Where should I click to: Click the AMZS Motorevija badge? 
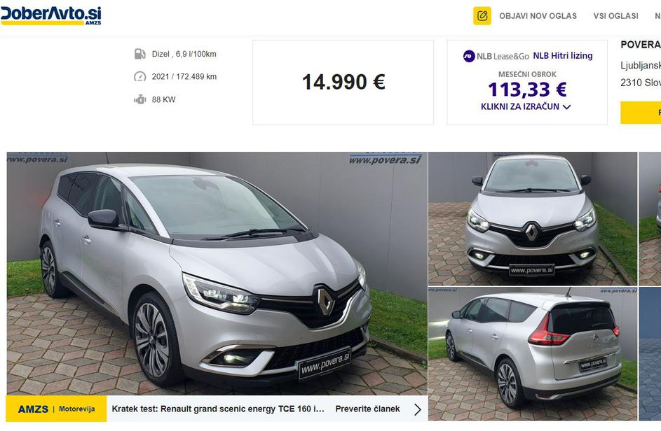tap(57, 409)
